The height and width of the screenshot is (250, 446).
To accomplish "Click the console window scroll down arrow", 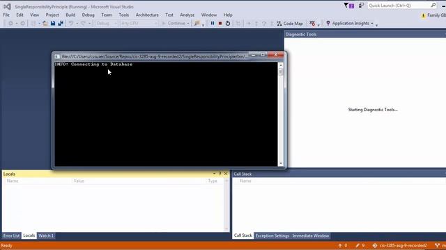I will pyautogui.click(x=281, y=163).
